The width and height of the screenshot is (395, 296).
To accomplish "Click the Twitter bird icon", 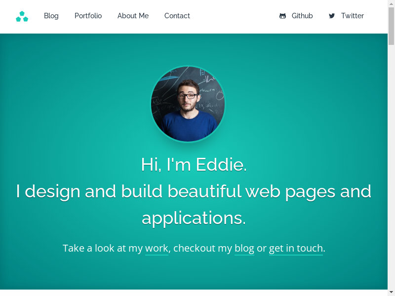I will (332, 16).
